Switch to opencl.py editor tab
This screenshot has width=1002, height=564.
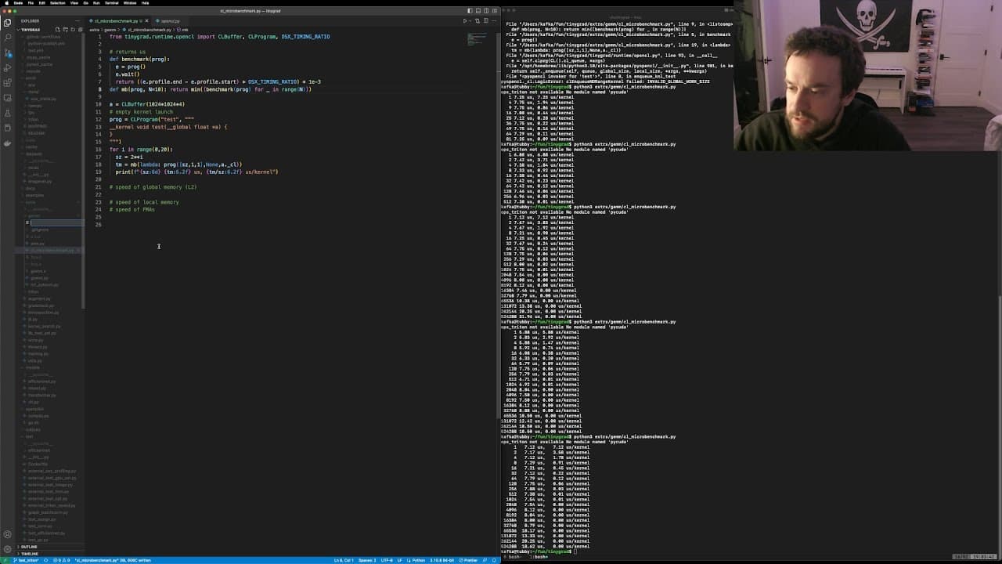169,21
